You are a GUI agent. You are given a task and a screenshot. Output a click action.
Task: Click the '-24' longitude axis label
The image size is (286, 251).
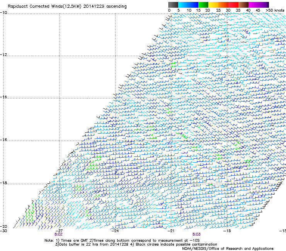click(115, 231)
